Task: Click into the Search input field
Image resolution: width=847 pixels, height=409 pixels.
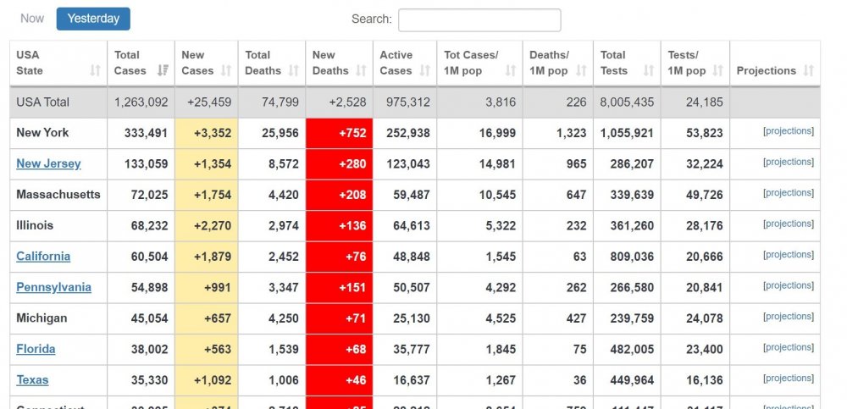Action: [479, 19]
